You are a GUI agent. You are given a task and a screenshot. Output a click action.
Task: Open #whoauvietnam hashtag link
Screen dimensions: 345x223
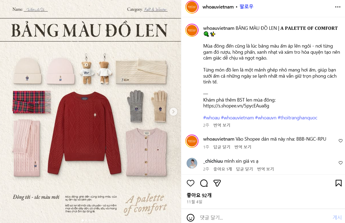click(x=237, y=118)
